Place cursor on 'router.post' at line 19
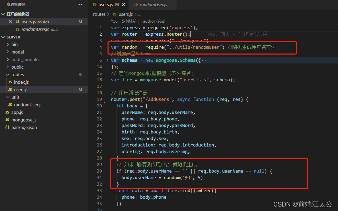 [125, 99]
